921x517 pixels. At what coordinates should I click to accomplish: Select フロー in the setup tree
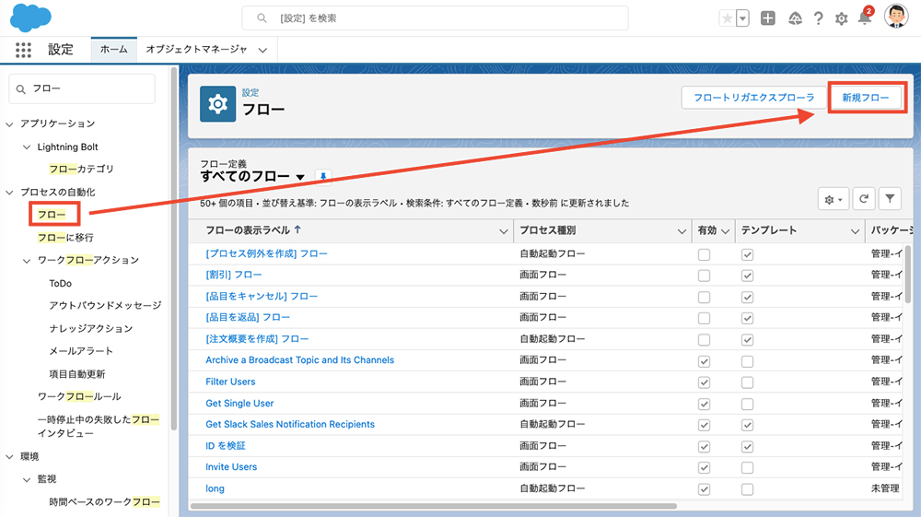tap(52, 215)
